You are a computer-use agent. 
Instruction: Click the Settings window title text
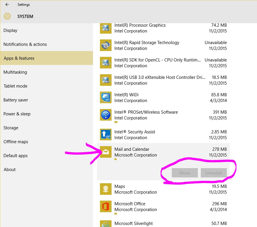tap(24, 5)
